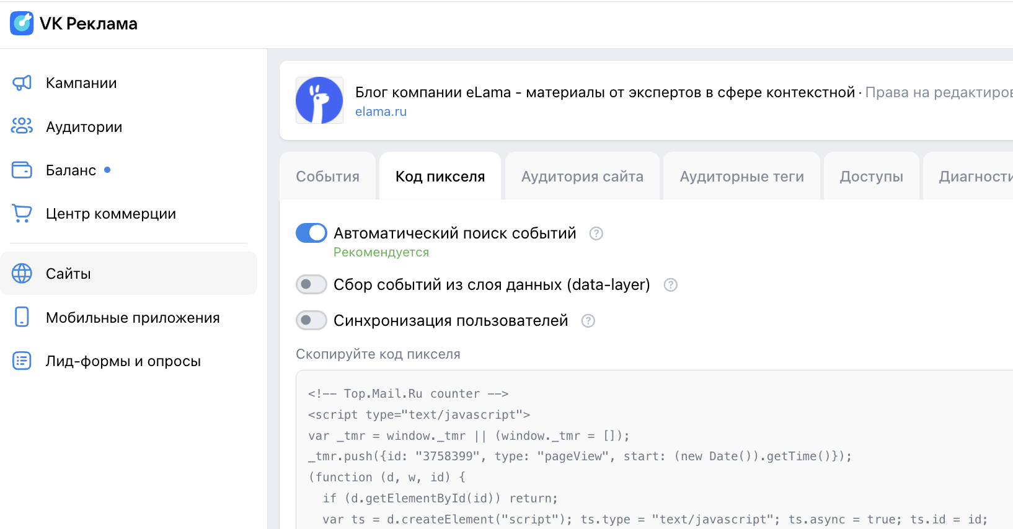Open the Диагностика tab

coord(968,177)
